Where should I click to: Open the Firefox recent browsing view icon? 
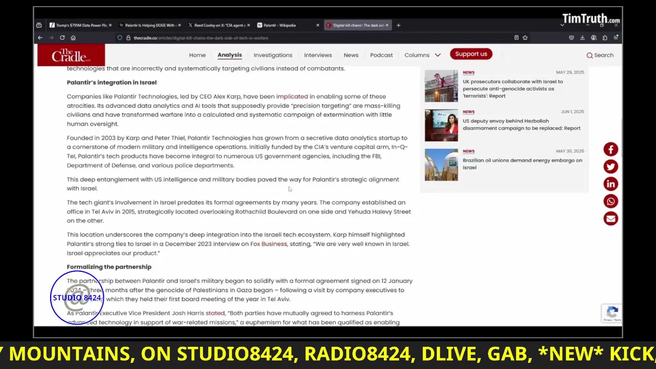pos(39,25)
